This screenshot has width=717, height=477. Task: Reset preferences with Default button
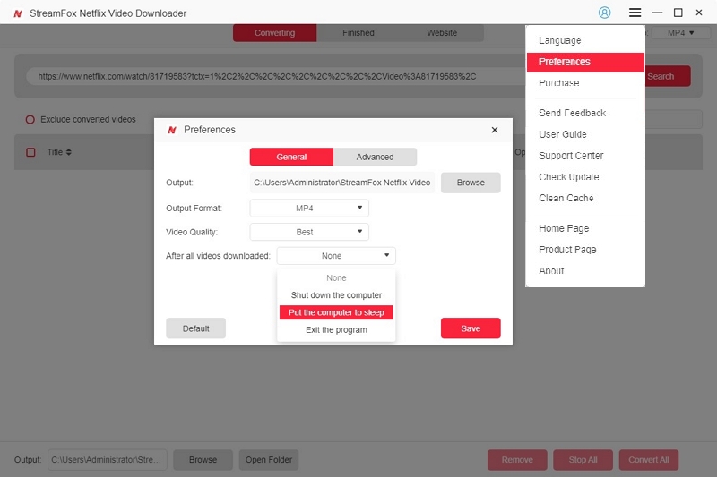coord(195,328)
